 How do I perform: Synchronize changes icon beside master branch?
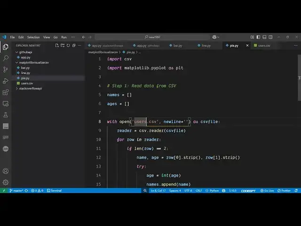(x=26, y=191)
